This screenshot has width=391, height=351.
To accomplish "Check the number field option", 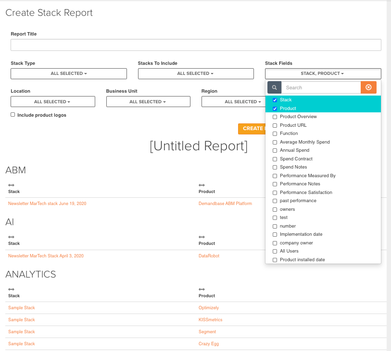I will pos(275,226).
